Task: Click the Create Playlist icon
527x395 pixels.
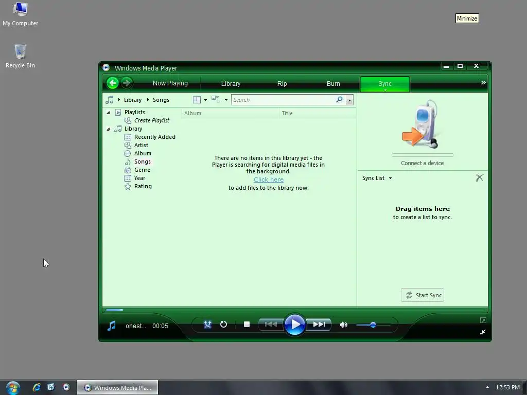Action: pos(128,120)
